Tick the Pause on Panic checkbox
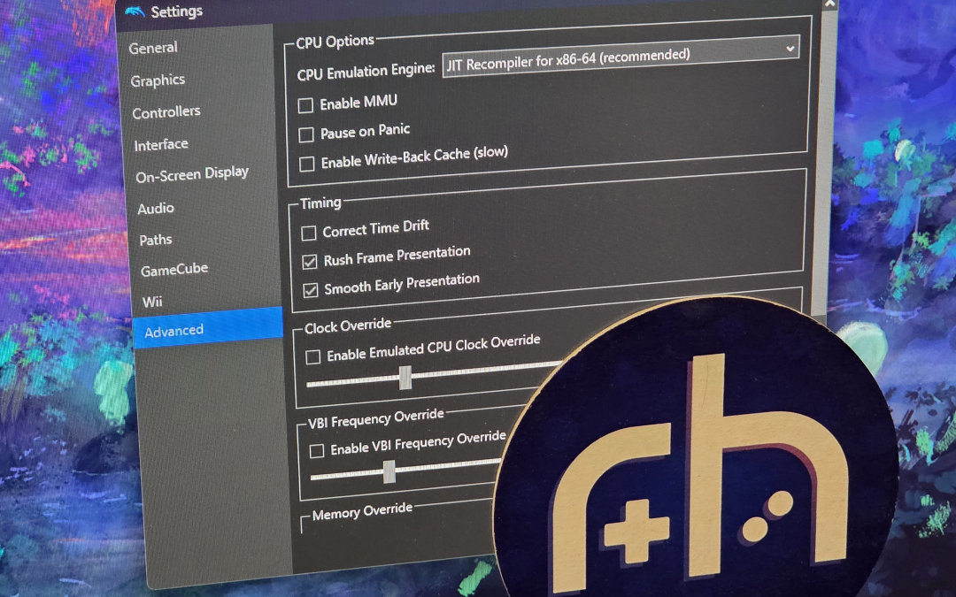Viewport: 956px width, 597px height. pos(306,134)
